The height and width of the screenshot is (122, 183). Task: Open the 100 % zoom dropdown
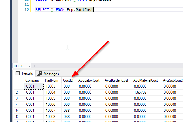pos(30,66)
